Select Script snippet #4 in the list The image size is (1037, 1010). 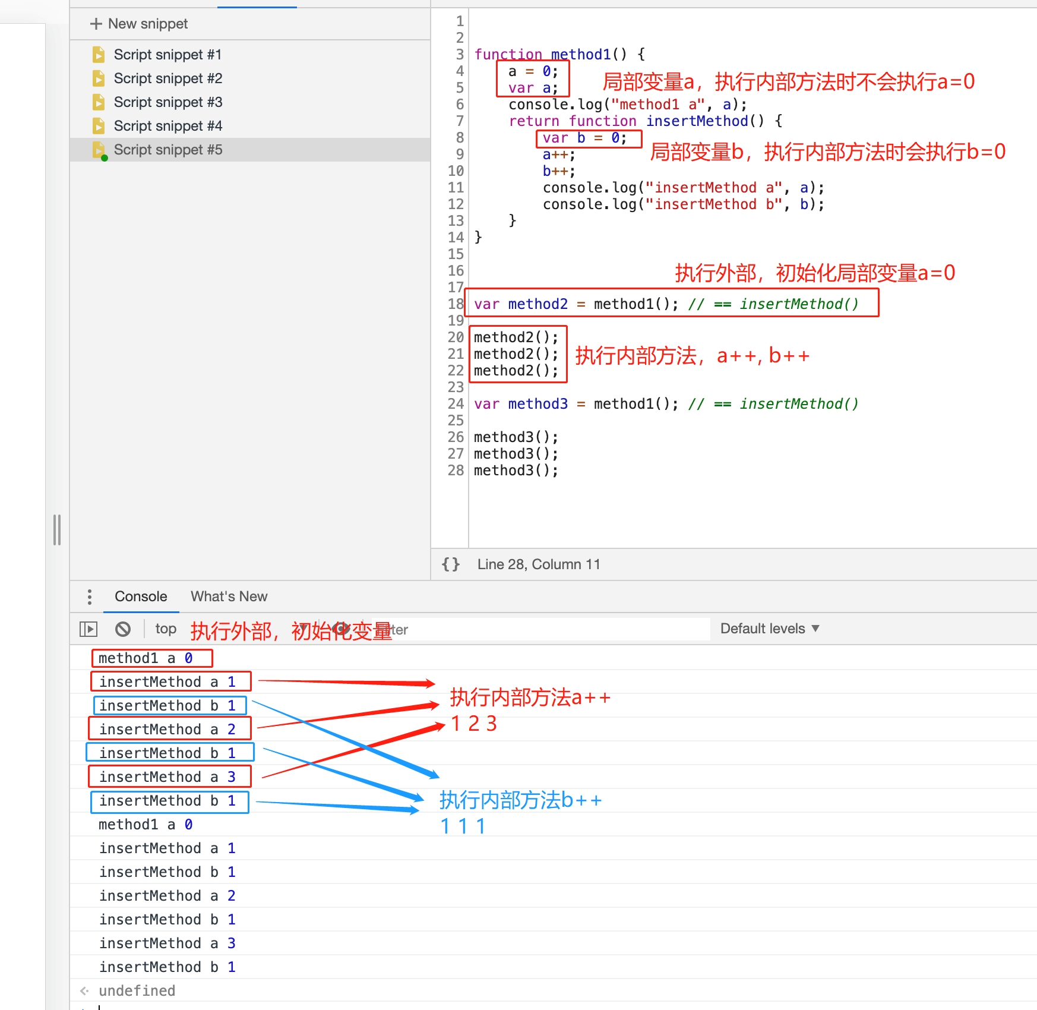(x=168, y=126)
